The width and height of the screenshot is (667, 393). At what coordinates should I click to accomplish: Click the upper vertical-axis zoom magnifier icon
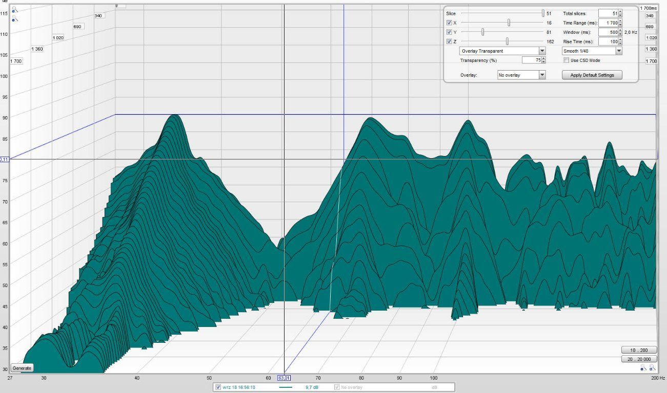(x=15, y=9)
